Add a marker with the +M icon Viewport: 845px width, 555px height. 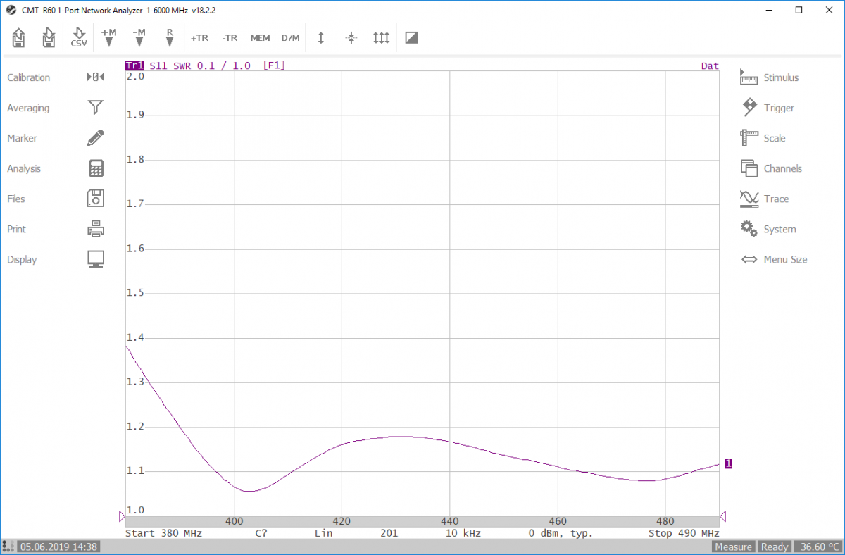coord(109,37)
